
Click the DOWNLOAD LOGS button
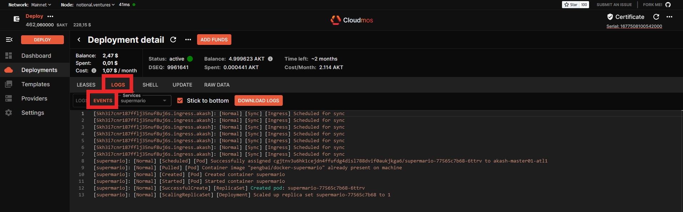tap(258, 100)
